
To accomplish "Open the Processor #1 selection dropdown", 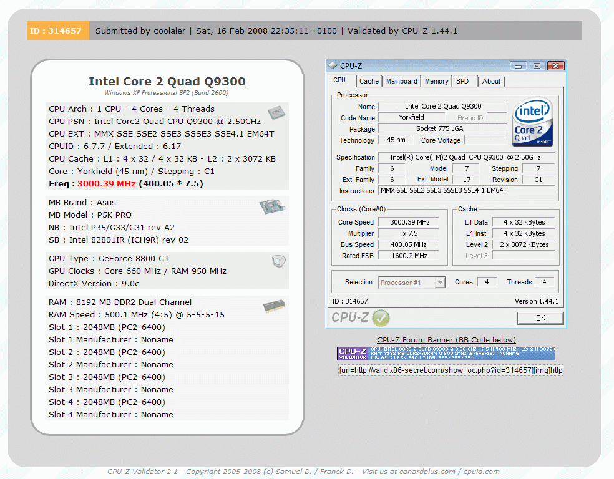I will [412, 283].
